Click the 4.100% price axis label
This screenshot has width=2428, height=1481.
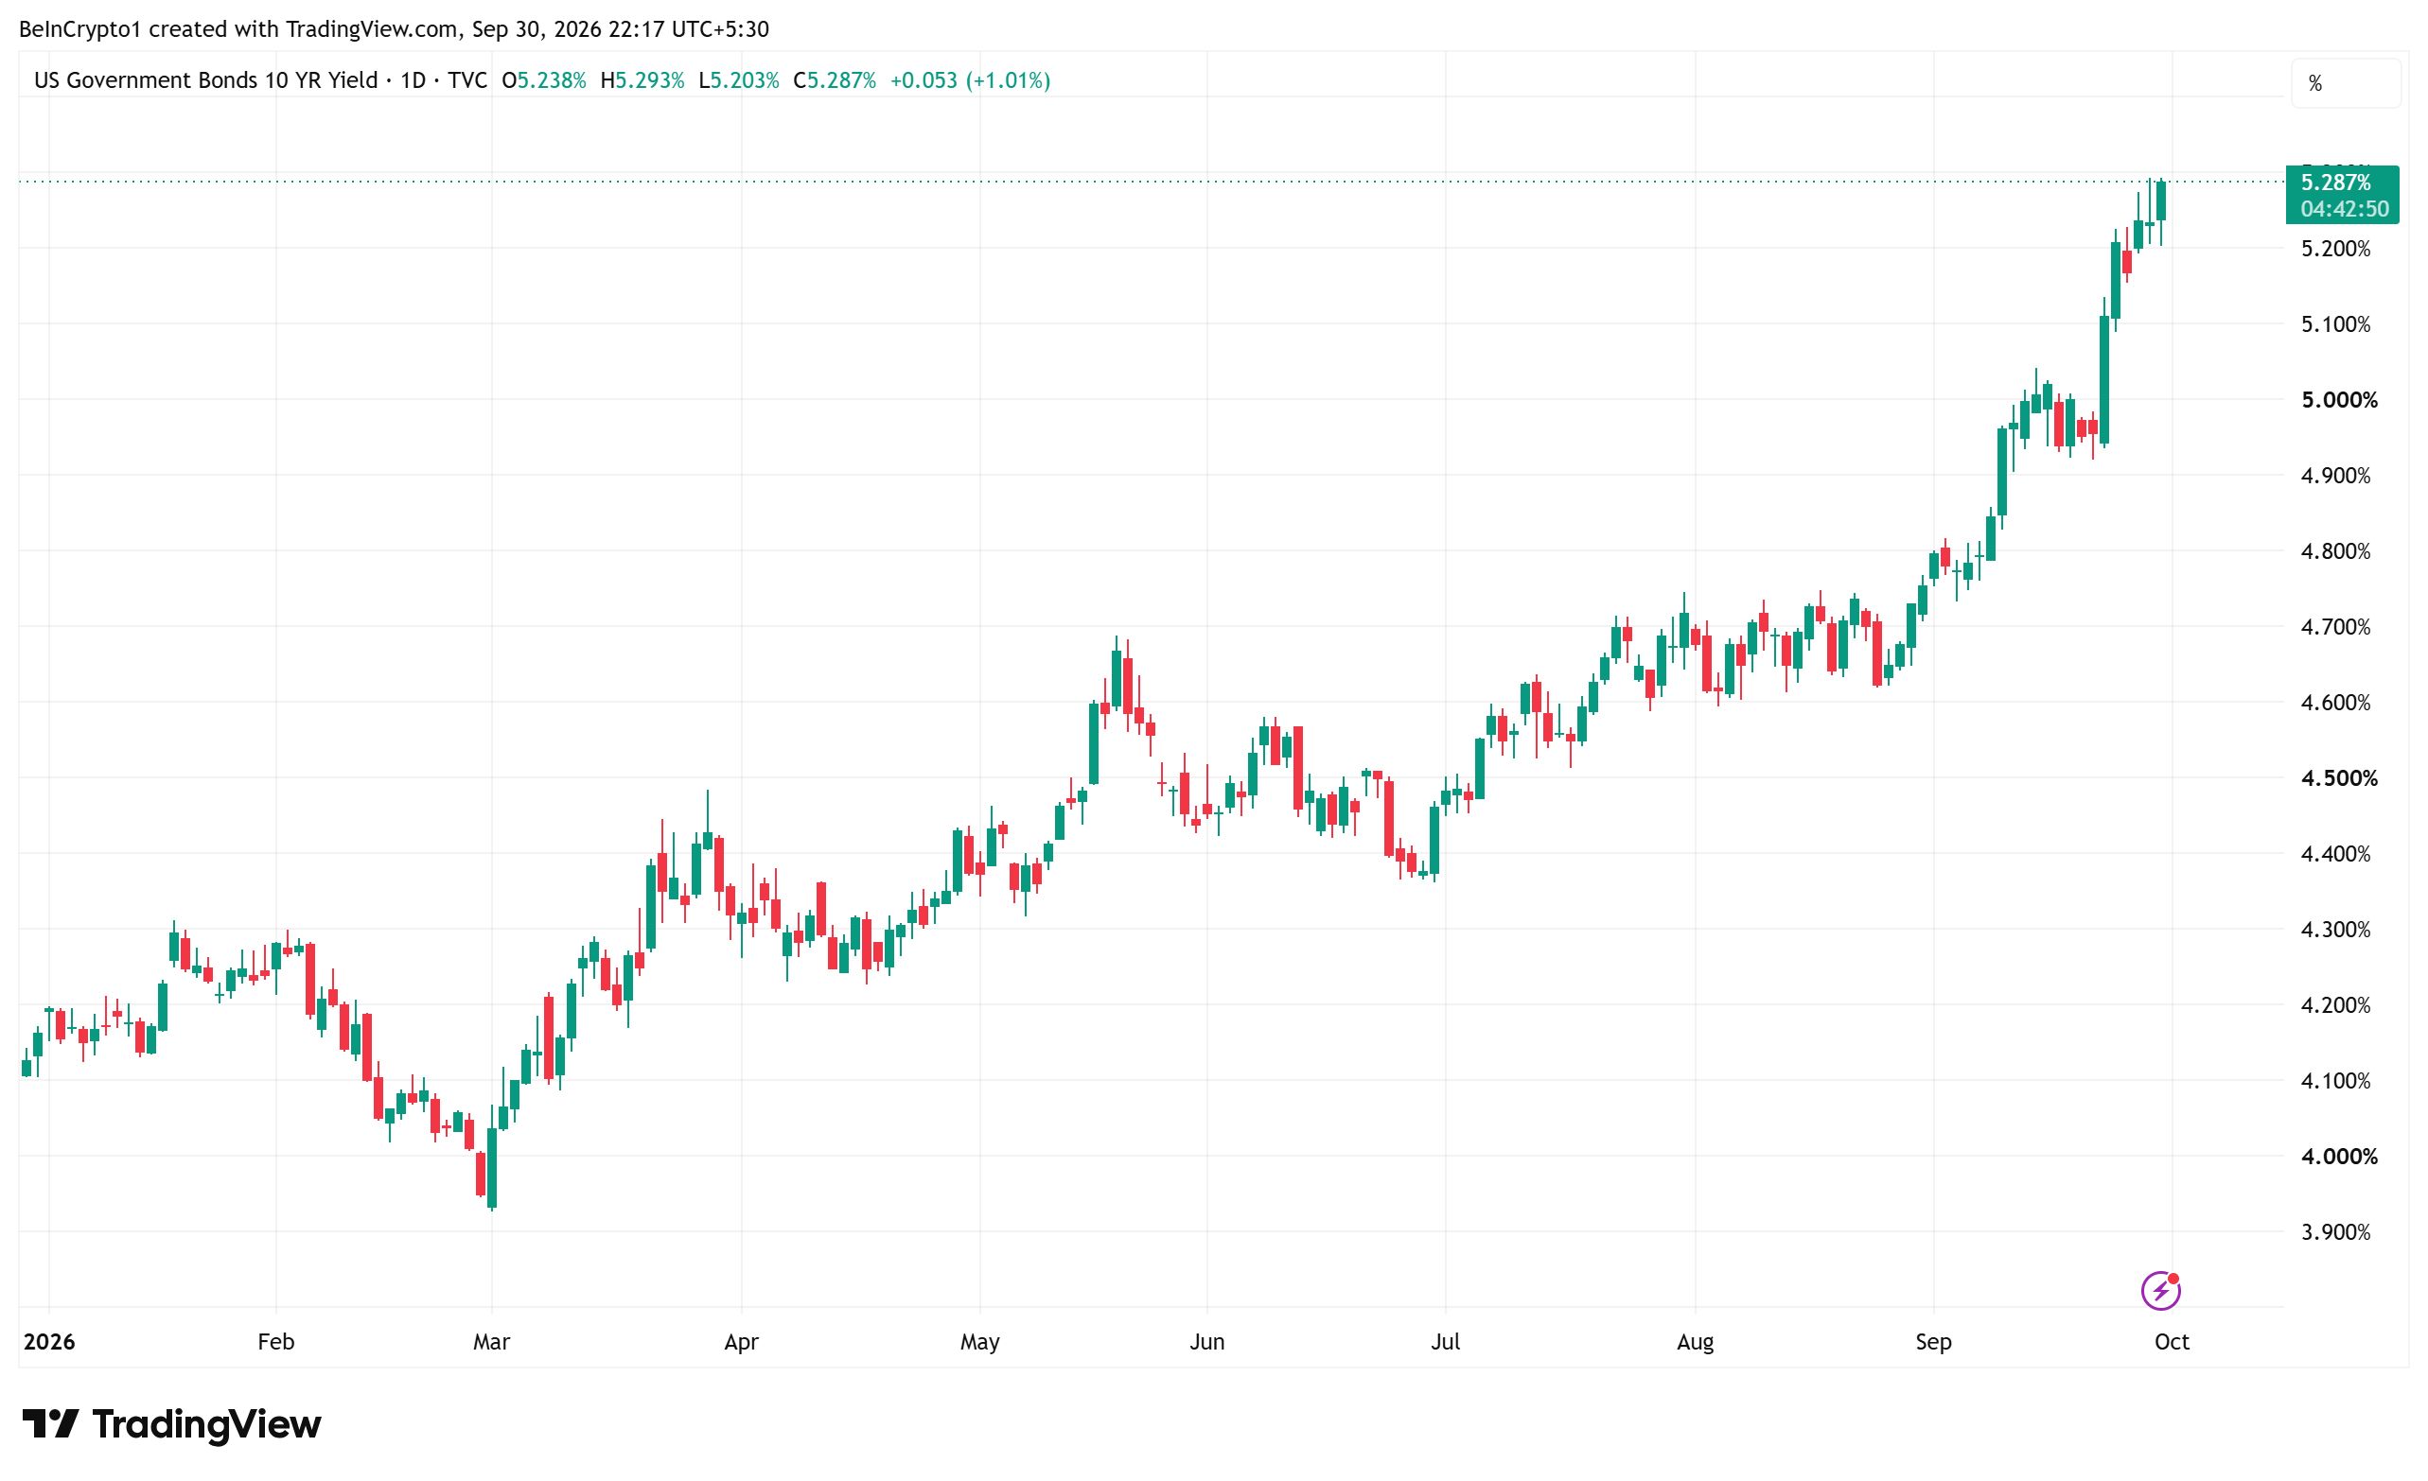(x=2335, y=1081)
